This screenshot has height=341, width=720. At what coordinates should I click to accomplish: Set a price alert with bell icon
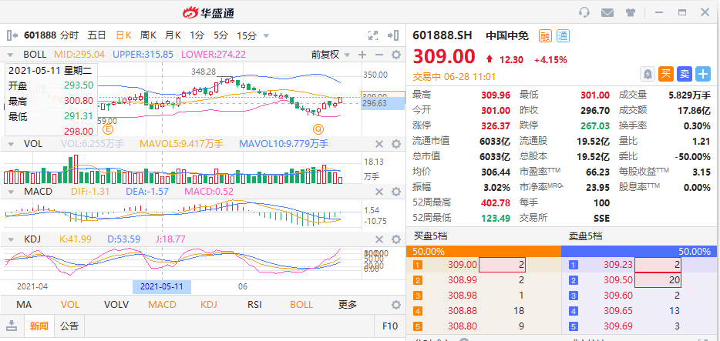[x=647, y=74]
